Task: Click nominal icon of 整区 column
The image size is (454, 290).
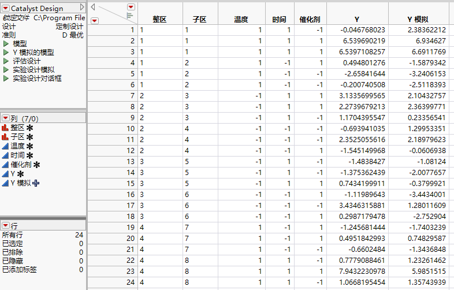Action: [x=5, y=128]
